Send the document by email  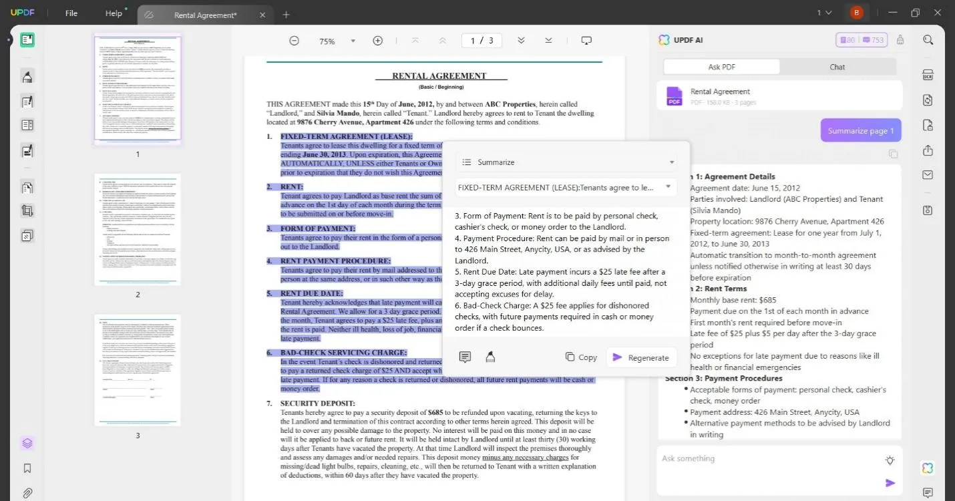pos(928,174)
